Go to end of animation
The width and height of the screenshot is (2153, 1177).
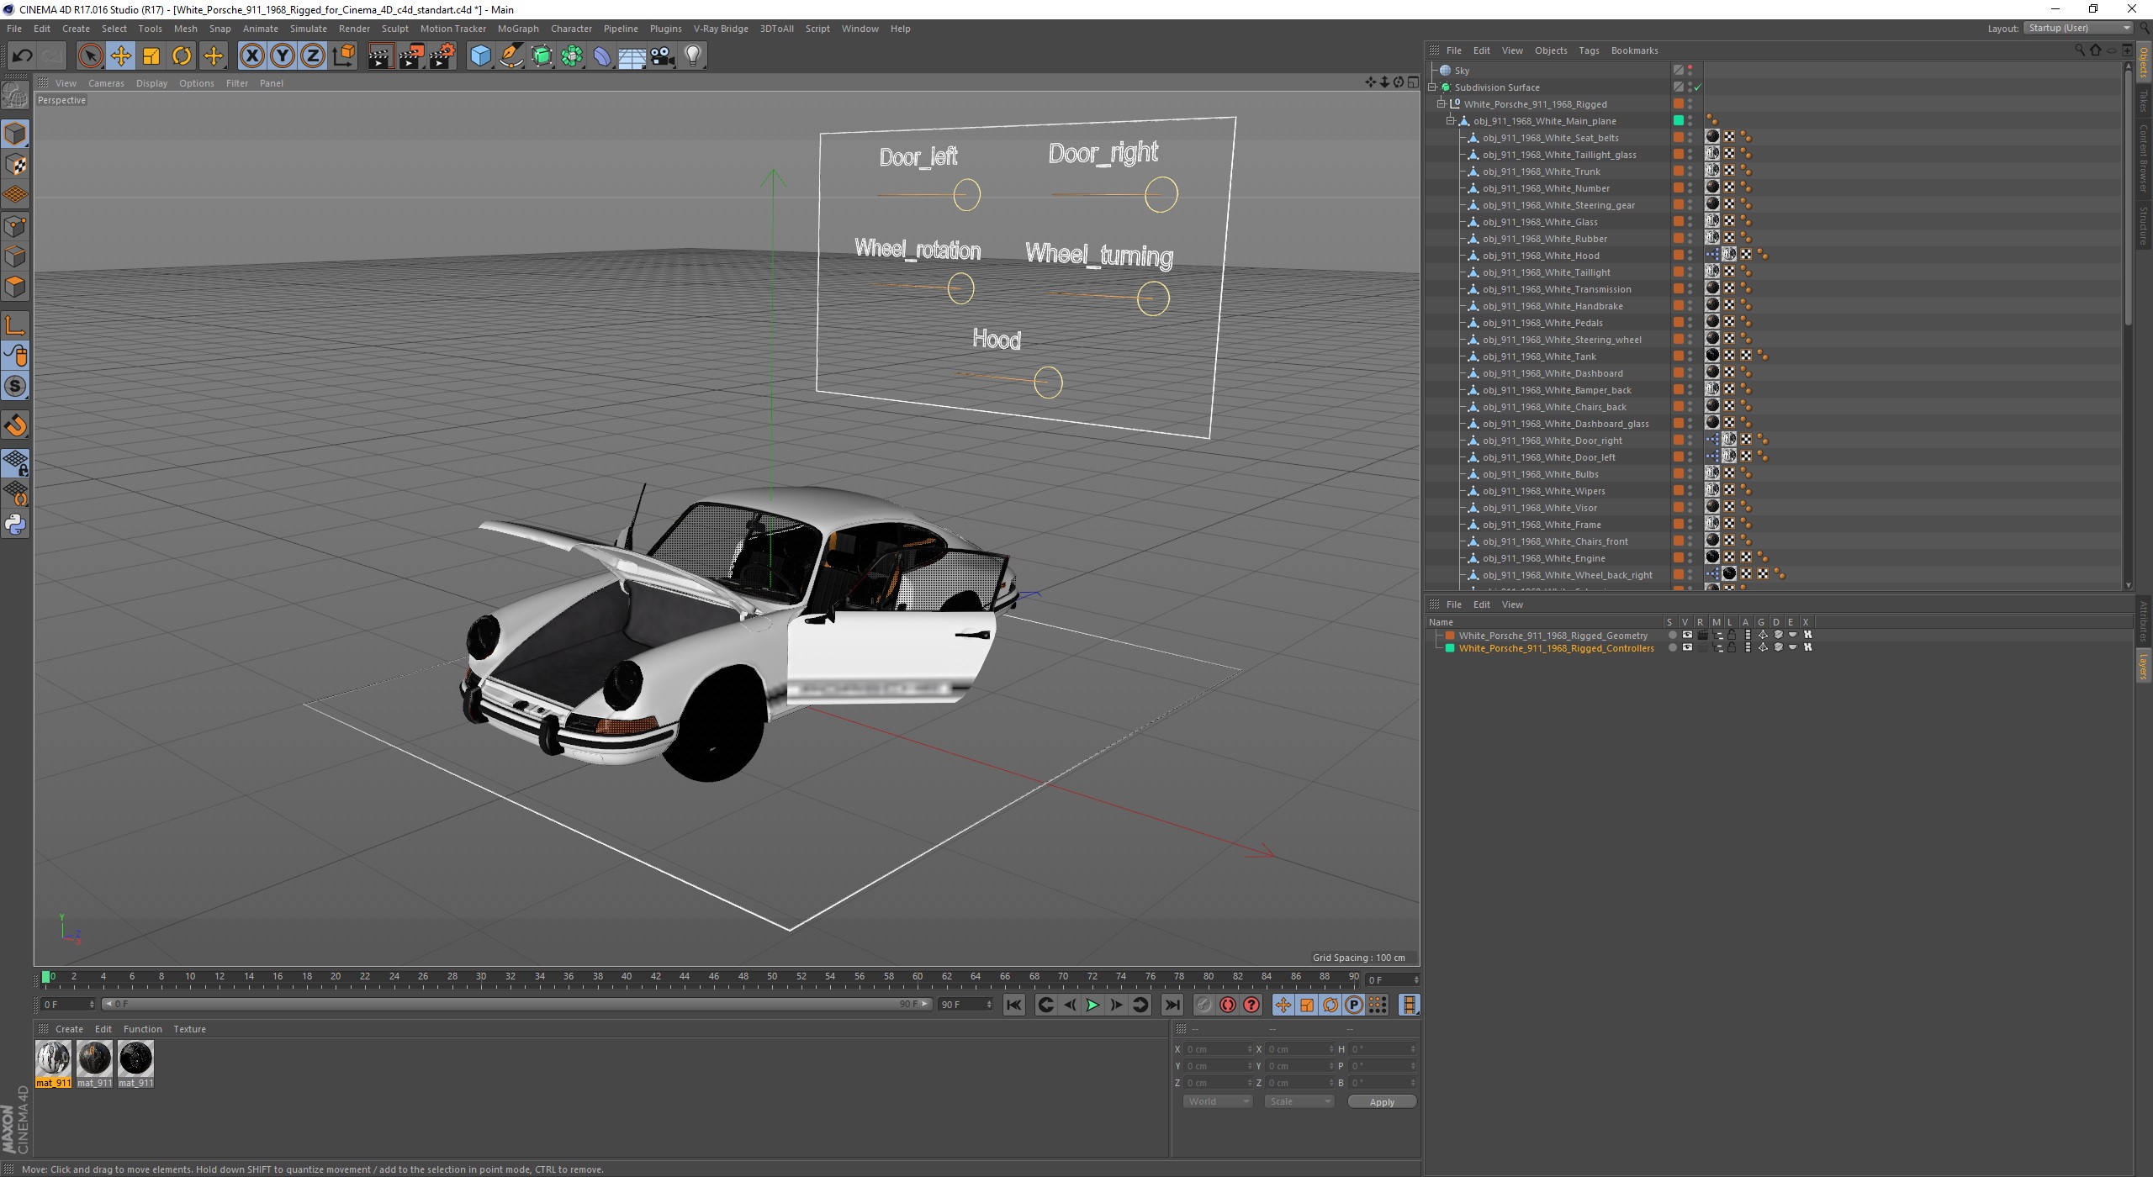click(x=1172, y=1005)
